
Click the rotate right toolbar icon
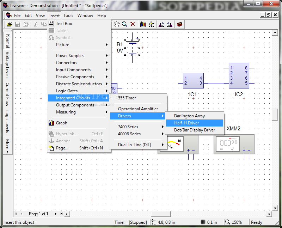[170, 24]
